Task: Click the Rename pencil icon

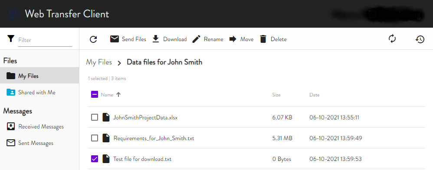Action: pyautogui.click(x=196, y=39)
